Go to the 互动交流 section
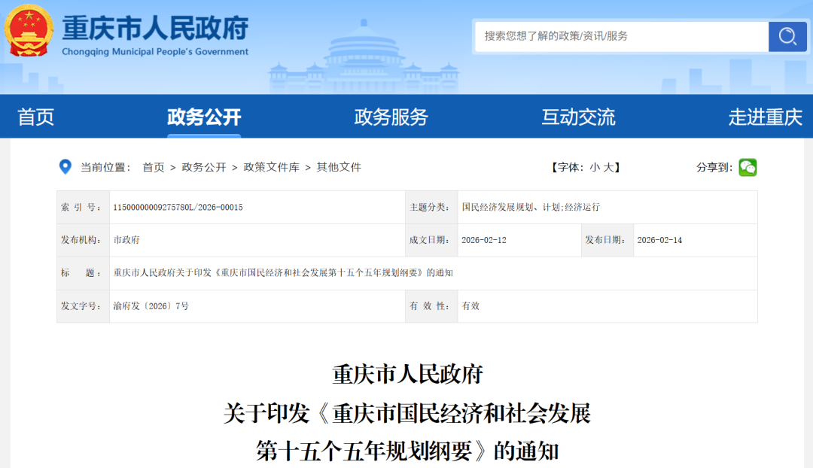 coord(577,117)
